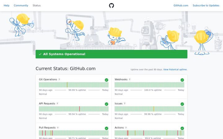Click Normal under Issues
The height and width of the screenshot is (139, 223).
coord(119,118)
